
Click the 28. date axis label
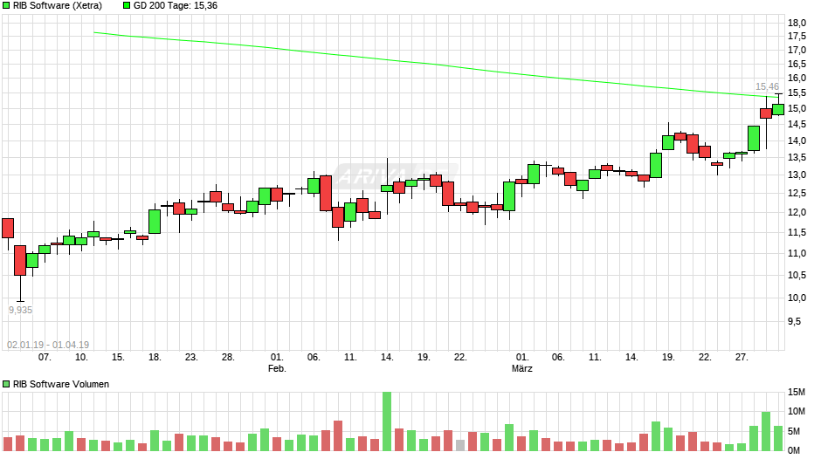(228, 357)
